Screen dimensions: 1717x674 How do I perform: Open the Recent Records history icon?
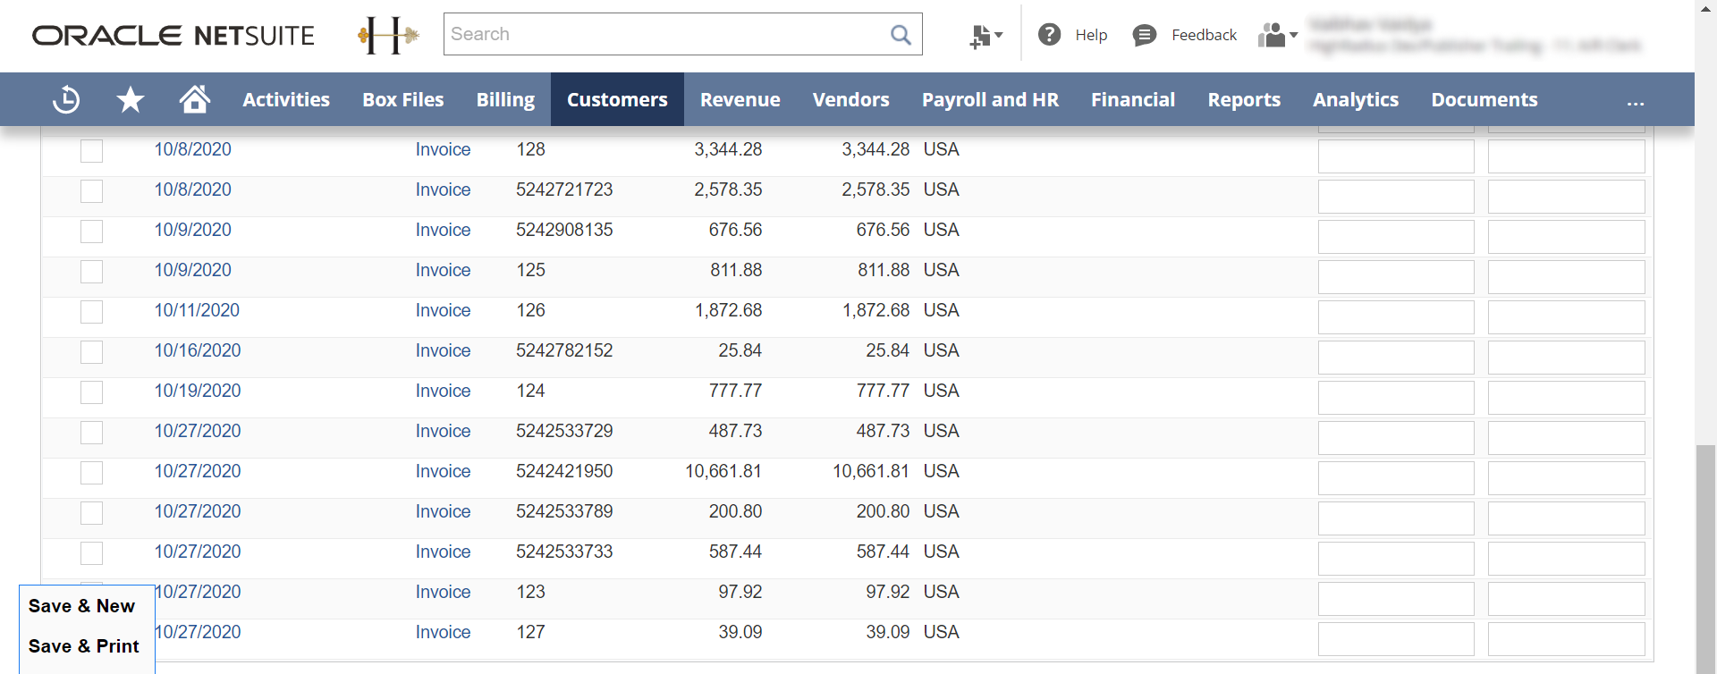click(x=66, y=99)
